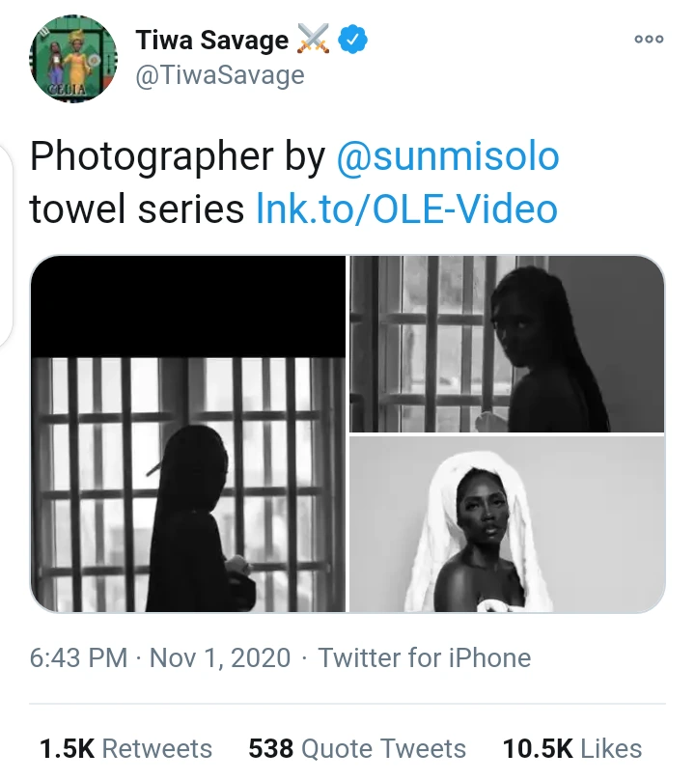This screenshot has height=781, width=695.
Task: Open the Tiwa Savage display name
Action: [x=211, y=41]
